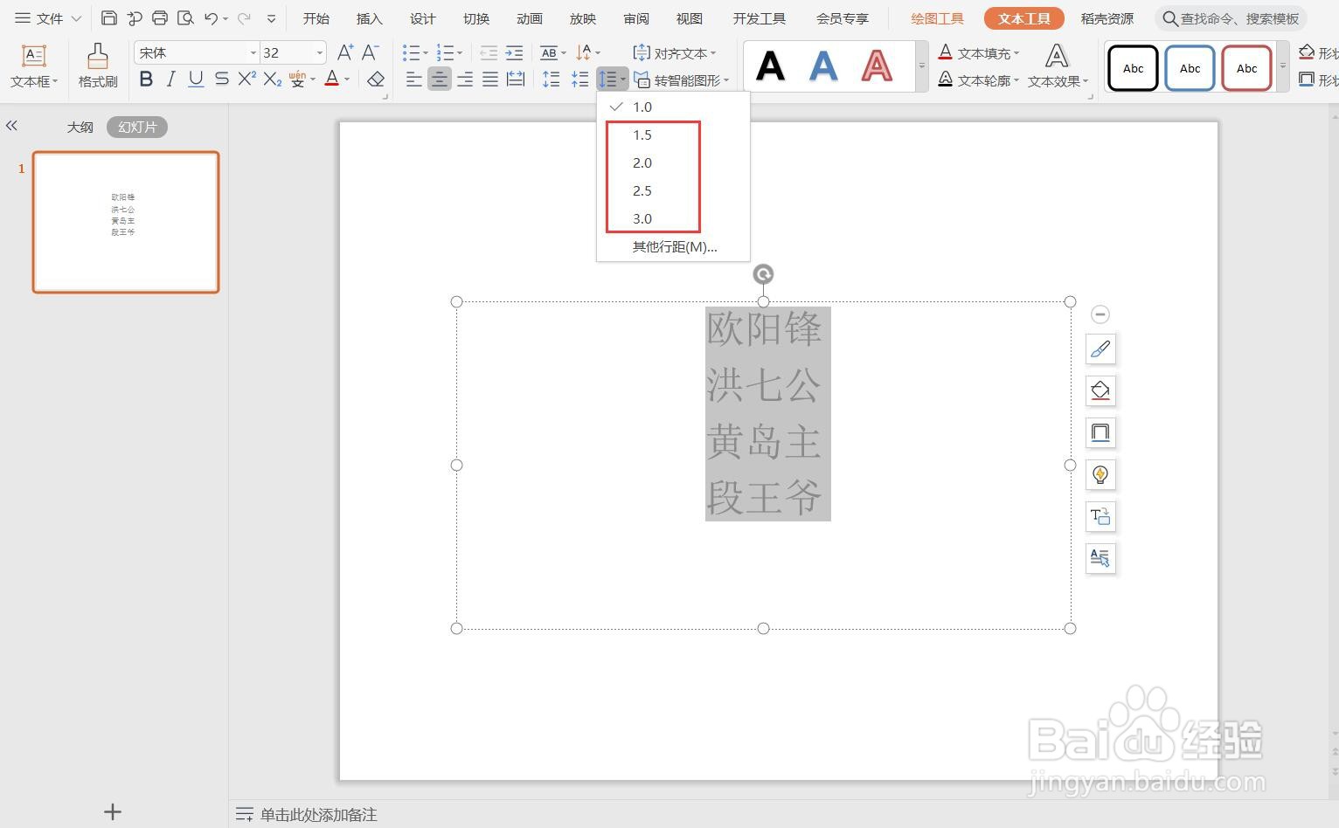This screenshot has height=828, width=1339.
Task: Toggle bold formatting
Action: 146,79
